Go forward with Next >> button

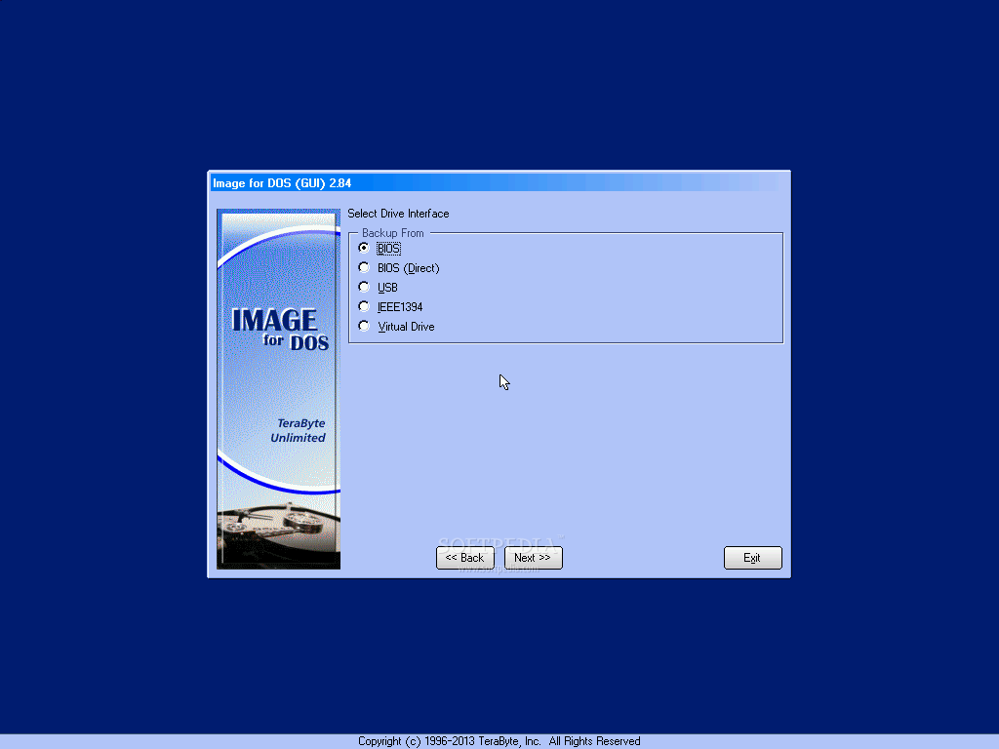[x=534, y=557]
